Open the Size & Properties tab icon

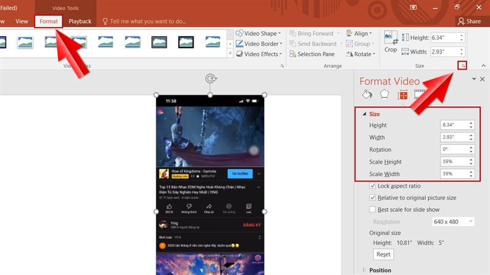[x=402, y=95]
